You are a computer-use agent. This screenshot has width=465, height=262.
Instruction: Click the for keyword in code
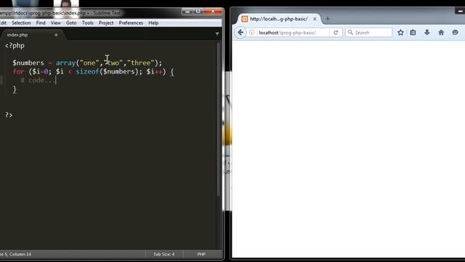(x=18, y=71)
